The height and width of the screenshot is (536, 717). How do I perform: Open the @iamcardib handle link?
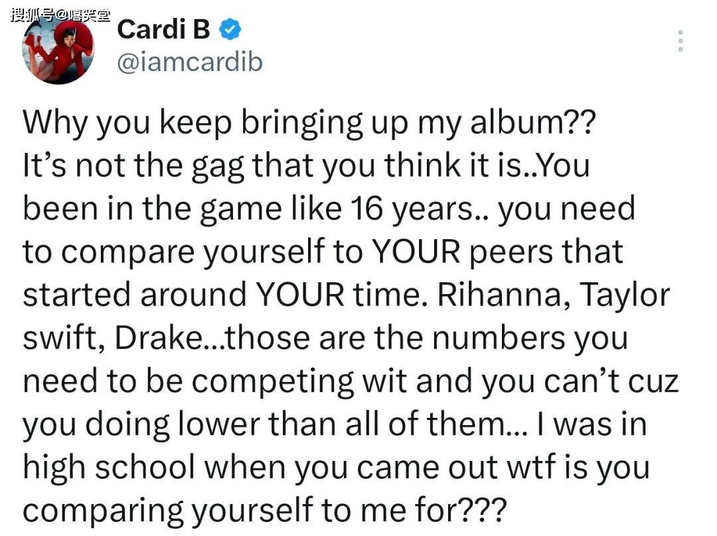point(190,62)
